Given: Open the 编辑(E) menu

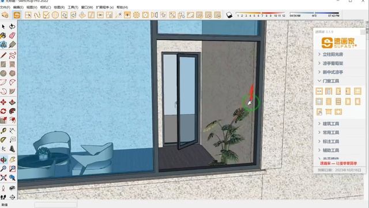Looking at the screenshot, I should coord(18,8).
